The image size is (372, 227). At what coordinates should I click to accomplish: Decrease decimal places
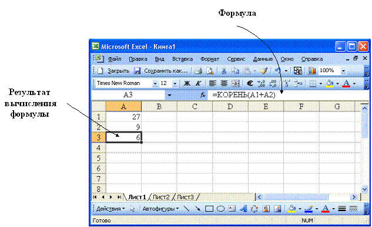pyautogui.click(x=273, y=83)
